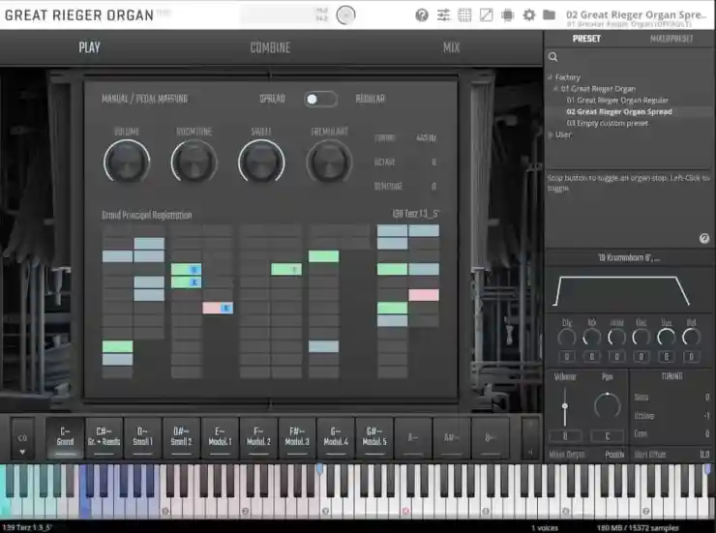The width and height of the screenshot is (716, 533).
Task: Select the PRESET browser tab
Action: 586,39
